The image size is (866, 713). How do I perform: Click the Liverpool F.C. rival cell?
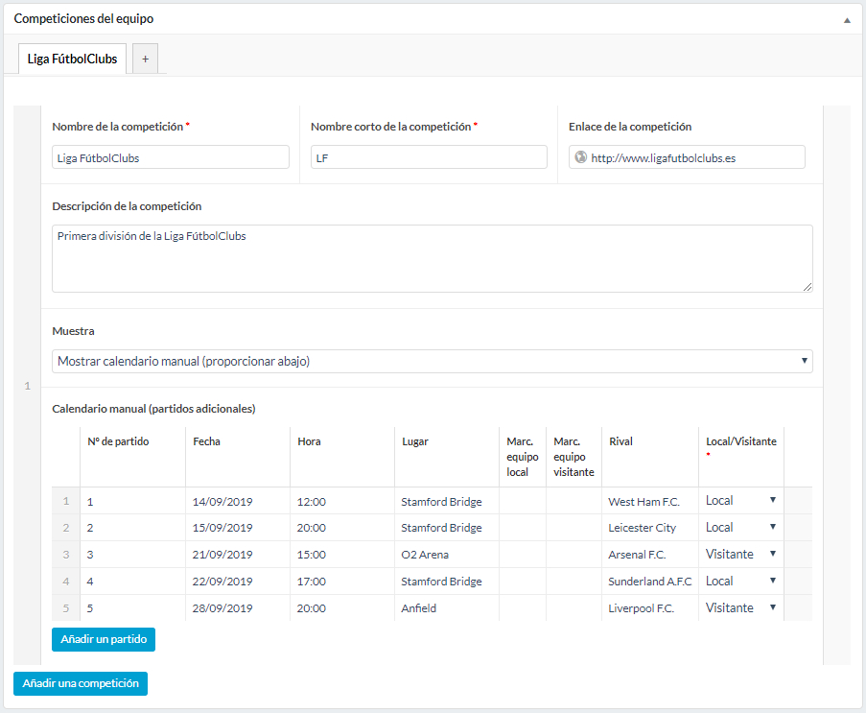click(x=650, y=608)
